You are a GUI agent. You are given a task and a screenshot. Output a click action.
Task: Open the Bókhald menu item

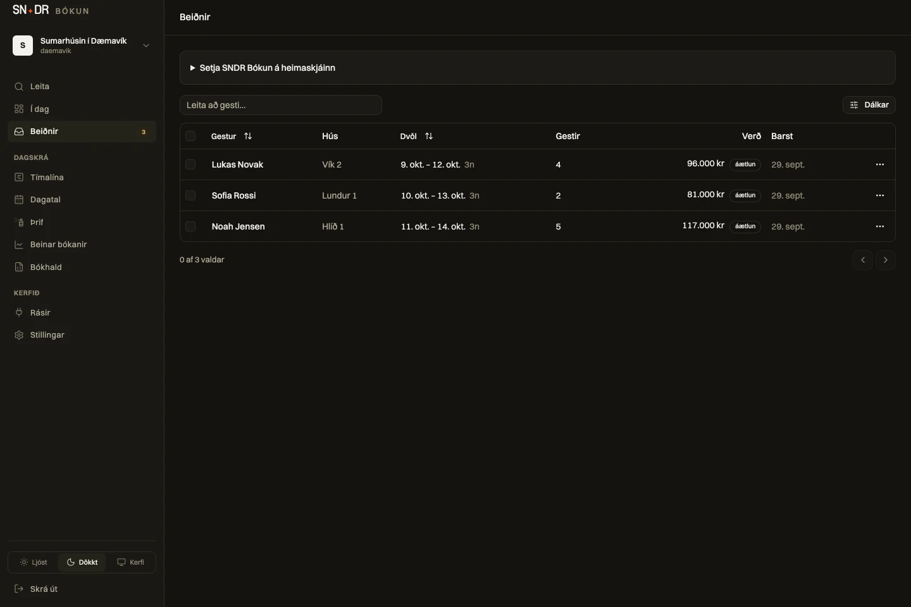point(82,267)
